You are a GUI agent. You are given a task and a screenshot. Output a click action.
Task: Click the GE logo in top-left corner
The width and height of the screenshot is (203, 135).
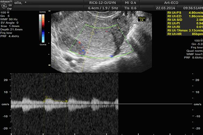pyautogui.click(x=4, y=6)
